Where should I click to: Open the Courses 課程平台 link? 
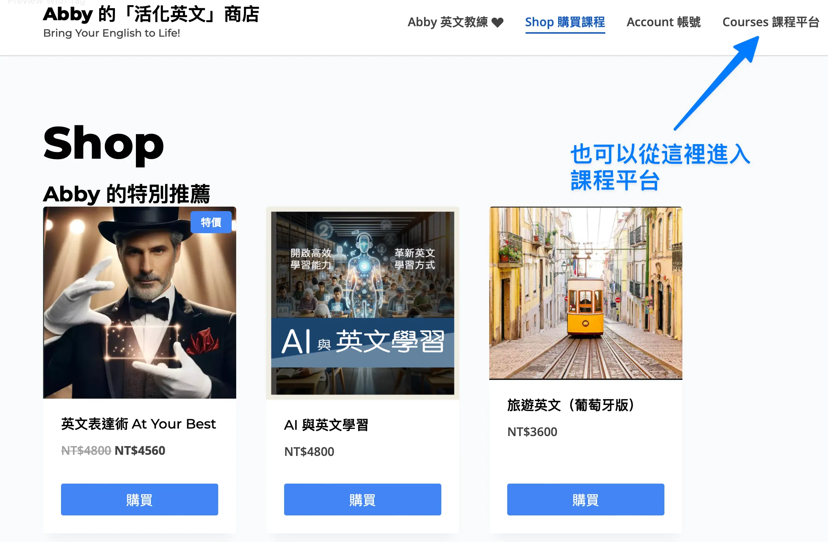[771, 22]
